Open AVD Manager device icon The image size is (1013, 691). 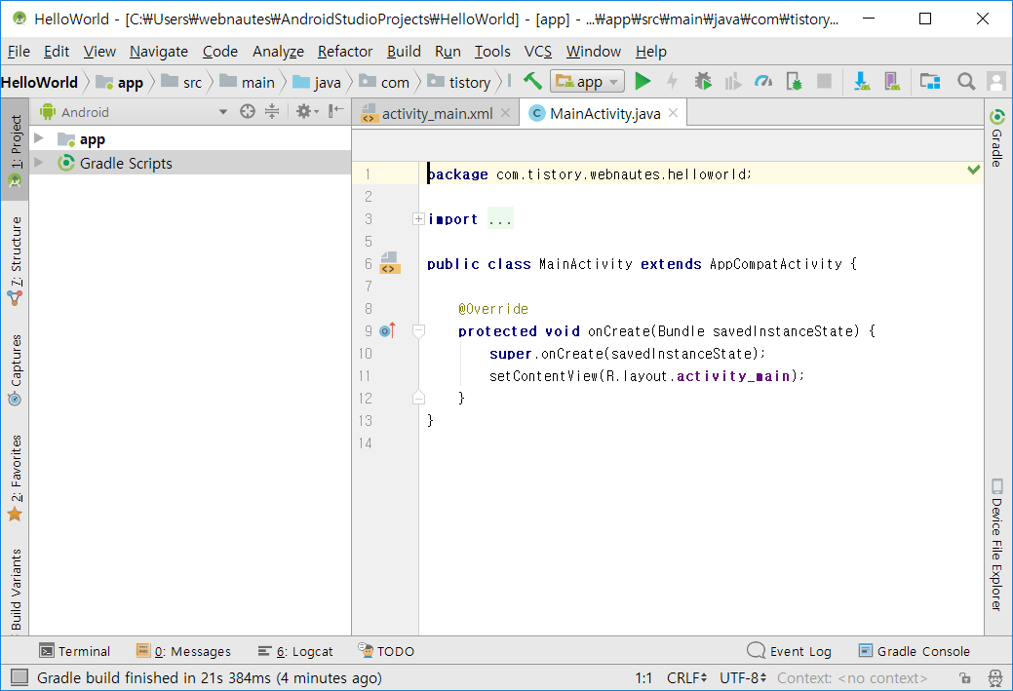[x=892, y=81]
